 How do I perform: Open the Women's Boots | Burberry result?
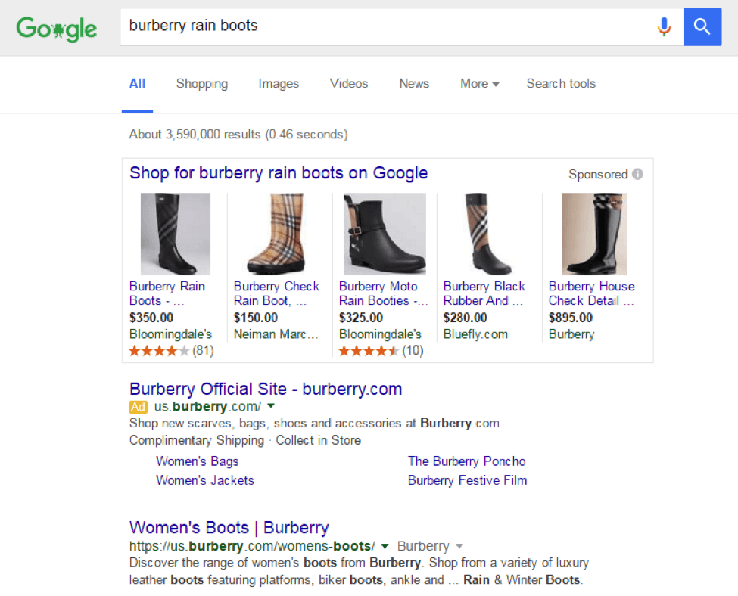point(229,527)
